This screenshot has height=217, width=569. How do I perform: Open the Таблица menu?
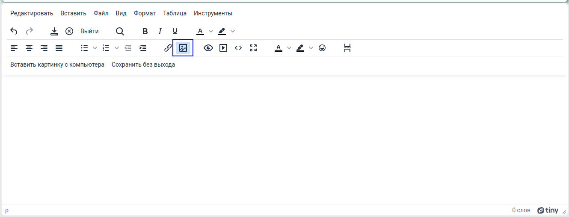pyautogui.click(x=175, y=13)
